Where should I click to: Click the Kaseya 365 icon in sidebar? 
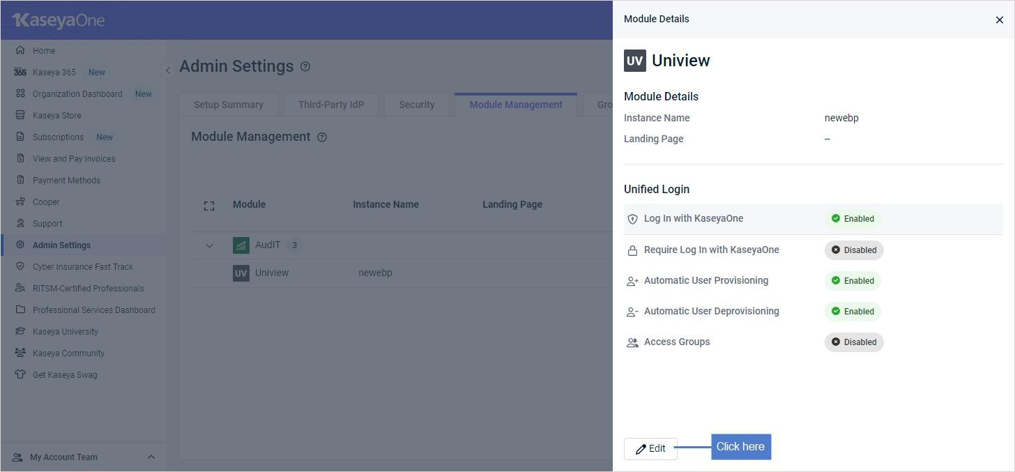20,72
